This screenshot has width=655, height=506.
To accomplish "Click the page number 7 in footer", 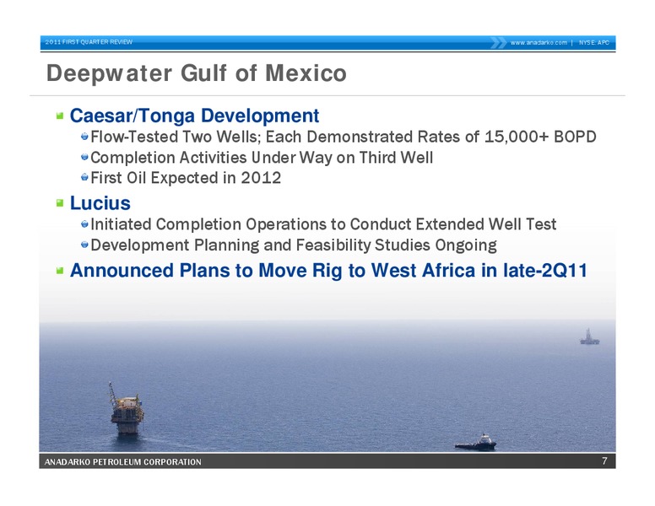I will [604, 461].
